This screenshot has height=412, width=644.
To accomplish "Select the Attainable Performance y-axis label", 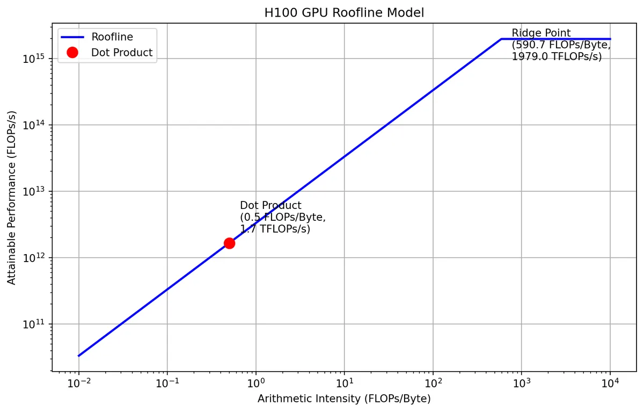I will [12, 198].
